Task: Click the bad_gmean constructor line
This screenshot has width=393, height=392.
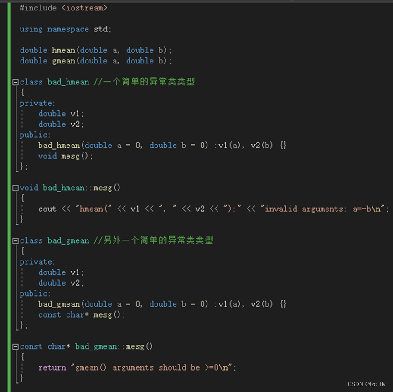Action: [162, 304]
